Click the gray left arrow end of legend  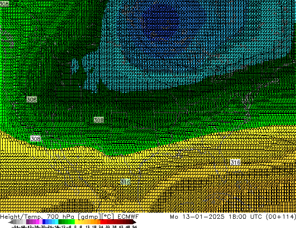click(x=11, y=222)
